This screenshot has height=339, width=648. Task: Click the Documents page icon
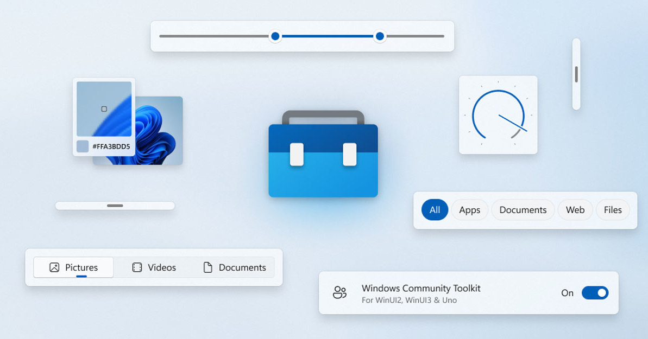click(x=208, y=267)
